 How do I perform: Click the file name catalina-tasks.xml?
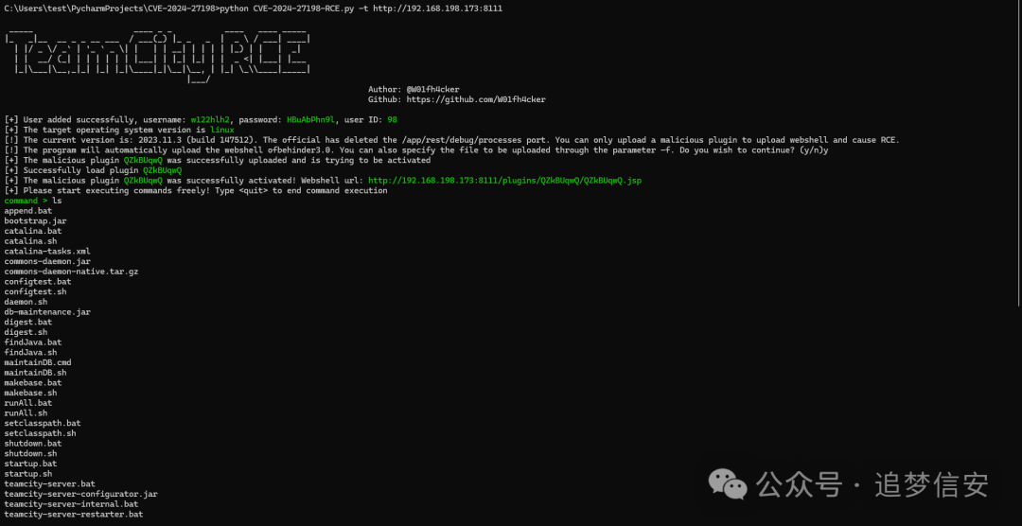pyautogui.click(x=47, y=252)
